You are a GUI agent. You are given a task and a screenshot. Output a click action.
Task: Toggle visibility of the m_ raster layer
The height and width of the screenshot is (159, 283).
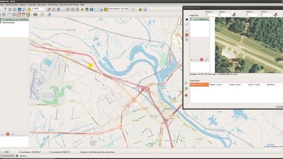[x=1, y=19]
